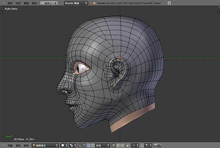Open the 編輯模式 mode selector dropdown
This screenshot has height=148, width=220.
[45, 145]
